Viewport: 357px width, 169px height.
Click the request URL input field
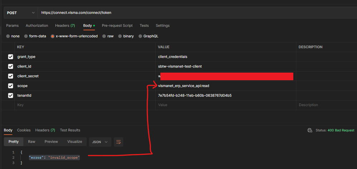pos(197,13)
